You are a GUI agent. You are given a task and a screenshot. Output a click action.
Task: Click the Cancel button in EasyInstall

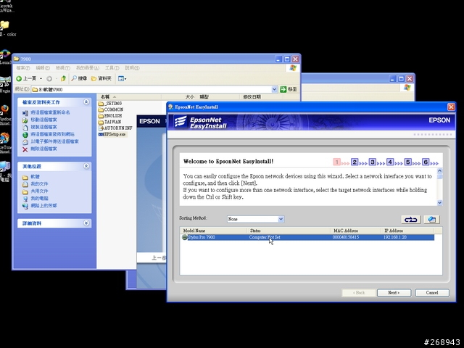click(432, 293)
